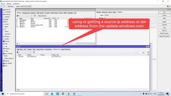
Task: Open the Manual sidebar entry
Action: (7, 61)
